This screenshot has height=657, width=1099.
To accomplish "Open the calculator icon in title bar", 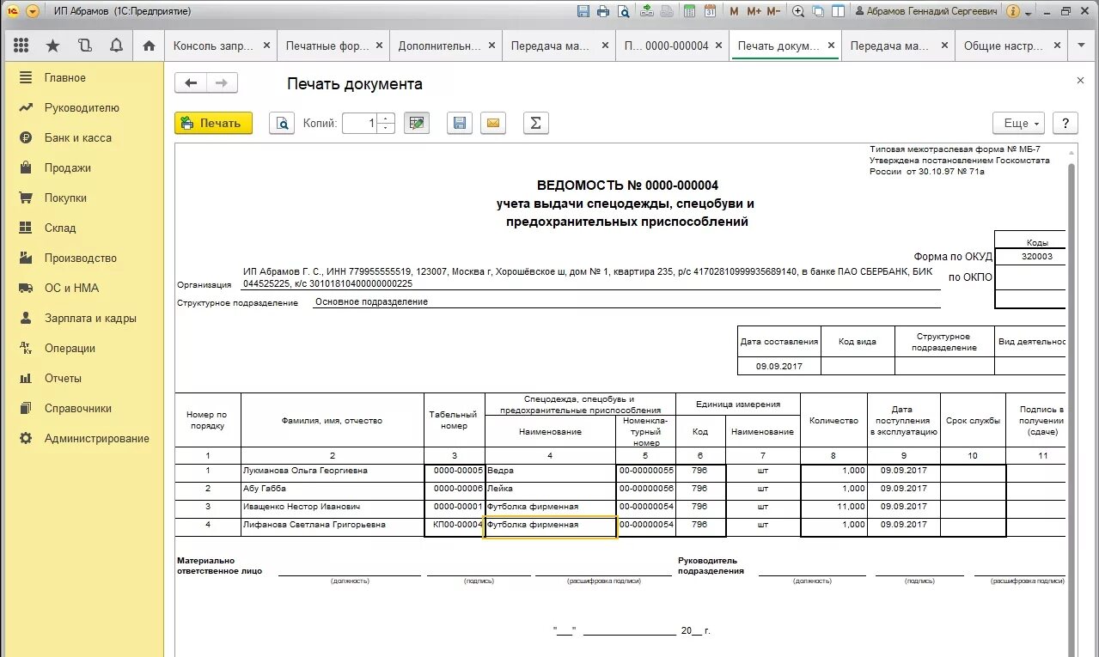I will click(690, 11).
